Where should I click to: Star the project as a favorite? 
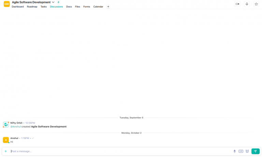point(256,4)
